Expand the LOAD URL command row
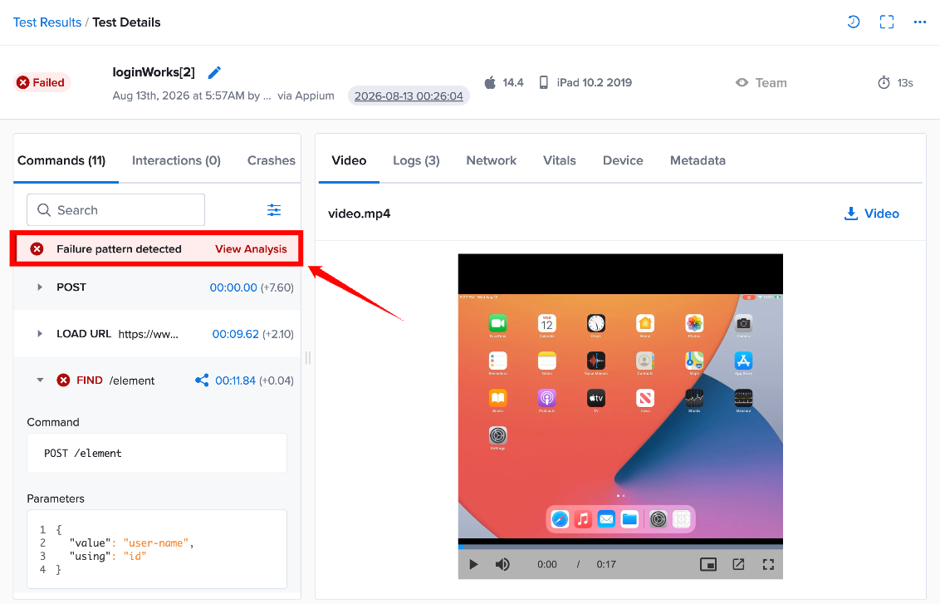 [x=40, y=333]
